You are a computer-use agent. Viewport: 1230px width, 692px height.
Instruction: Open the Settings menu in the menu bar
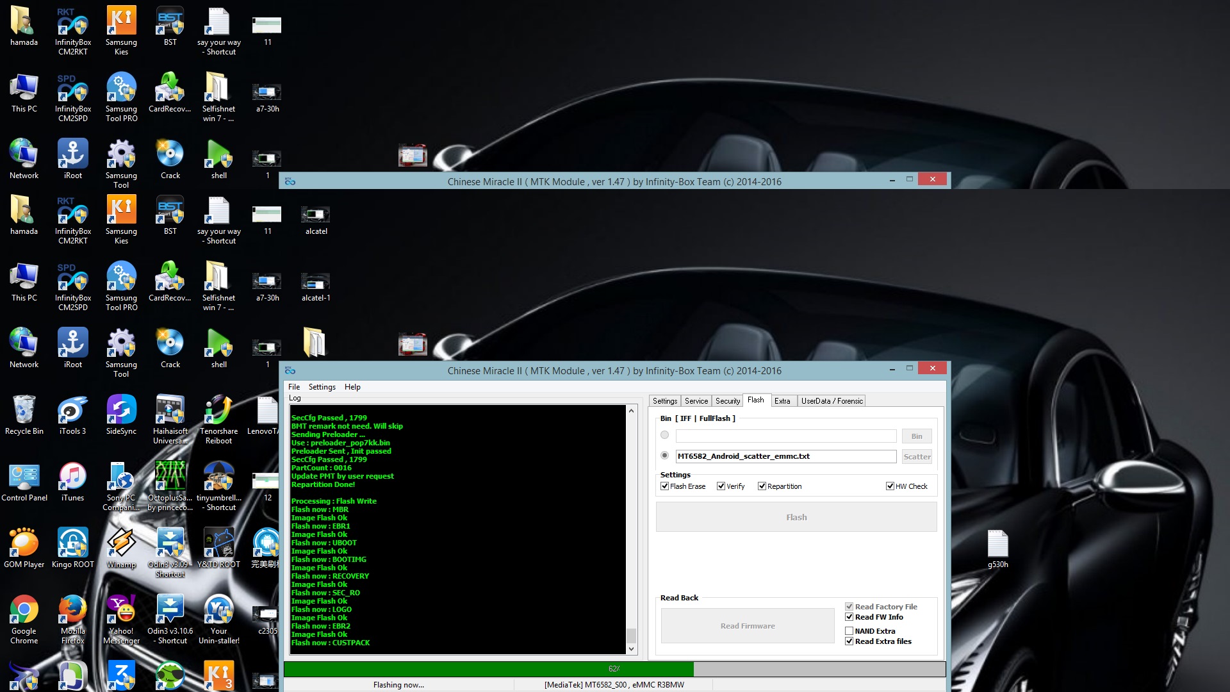(322, 387)
